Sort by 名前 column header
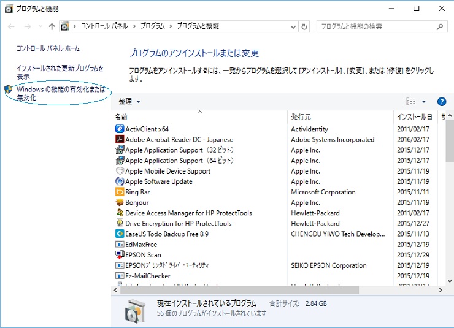This screenshot has height=328, width=454. click(199, 117)
